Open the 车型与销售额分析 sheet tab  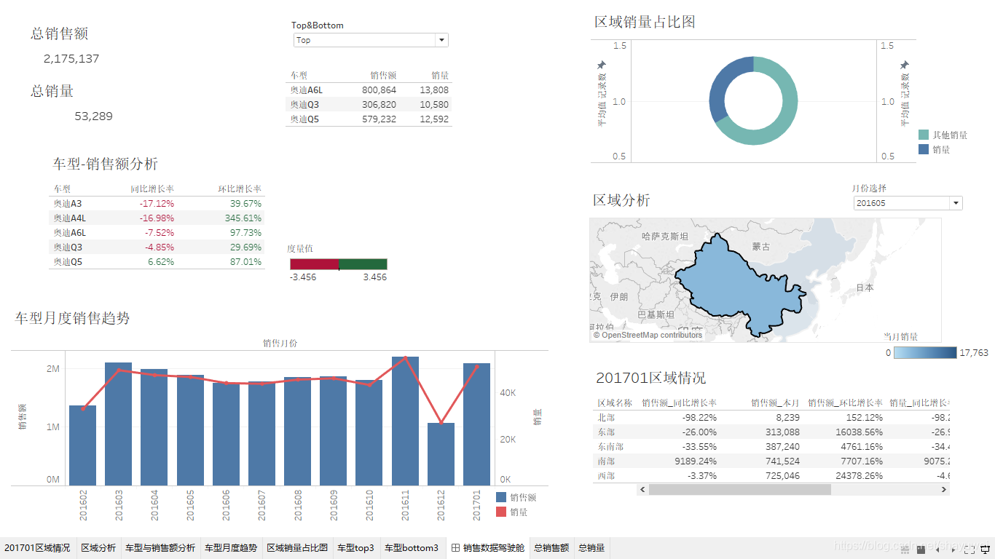pyautogui.click(x=160, y=548)
